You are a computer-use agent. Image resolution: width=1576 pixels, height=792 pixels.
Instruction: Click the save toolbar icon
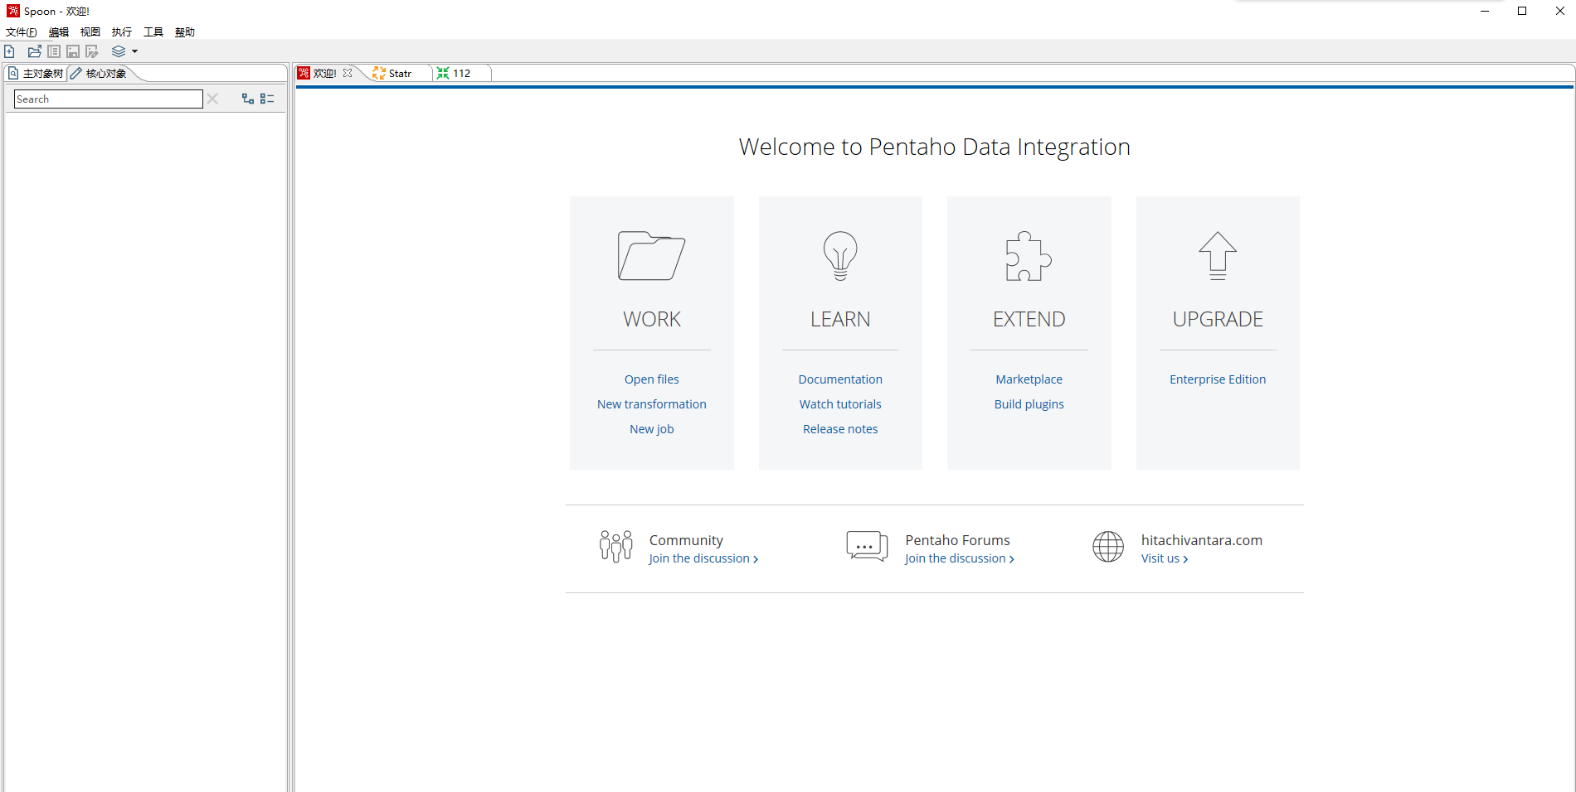pyautogui.click(x=73, y=51)
